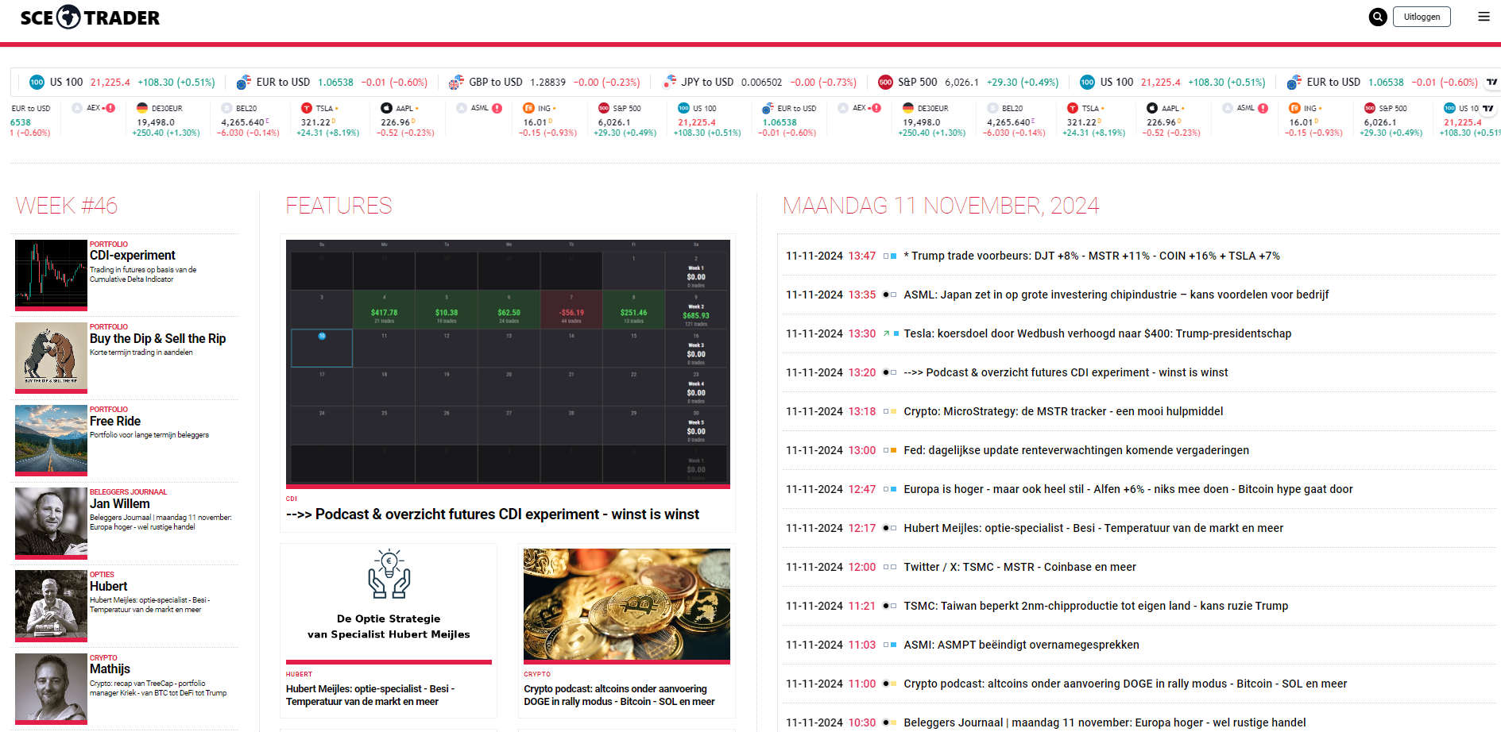Viewport: 1501px width, 732px height.
Task: Open the MicroStrategy MSTR tracker news item
Action: (x=1063, y=411)
